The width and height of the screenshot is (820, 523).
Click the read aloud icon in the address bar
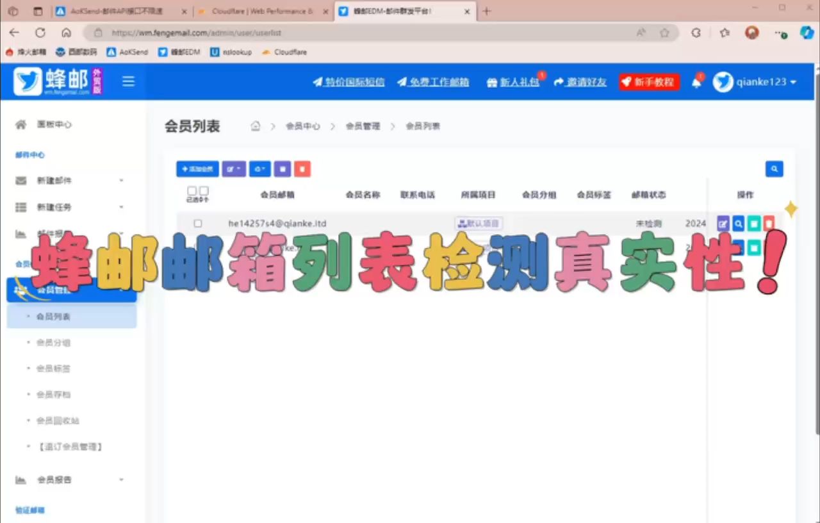641,33
